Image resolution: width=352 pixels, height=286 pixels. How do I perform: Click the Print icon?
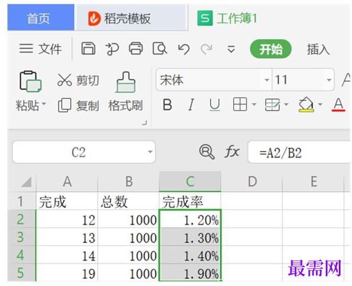(x=136, y=49)
